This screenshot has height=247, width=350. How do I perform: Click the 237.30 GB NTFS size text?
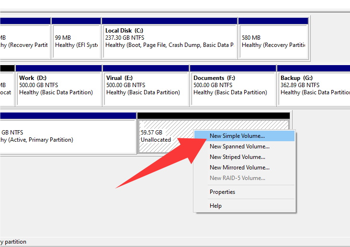coord(125,38)
